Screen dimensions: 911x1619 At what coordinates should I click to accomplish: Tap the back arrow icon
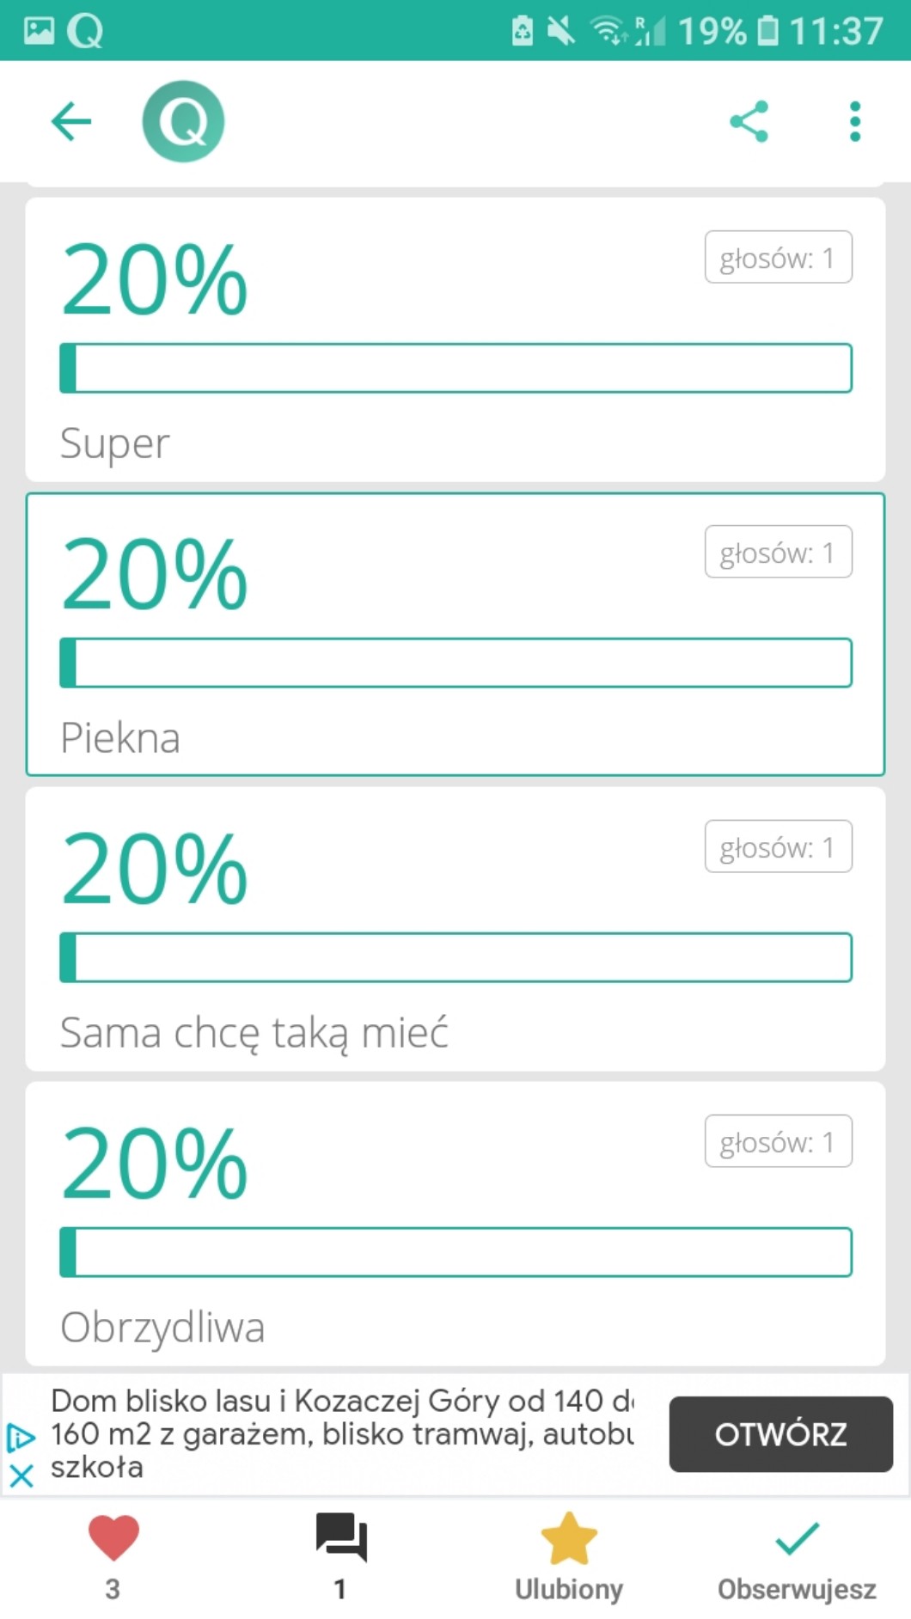coord(71,121)
